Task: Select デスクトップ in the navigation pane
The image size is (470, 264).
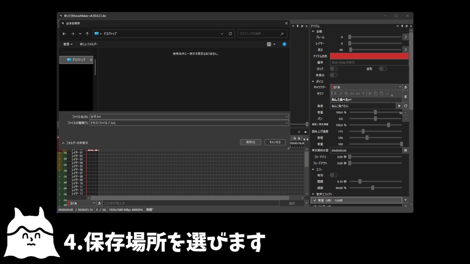Action: pyautogui.click(x=76, y=60)
